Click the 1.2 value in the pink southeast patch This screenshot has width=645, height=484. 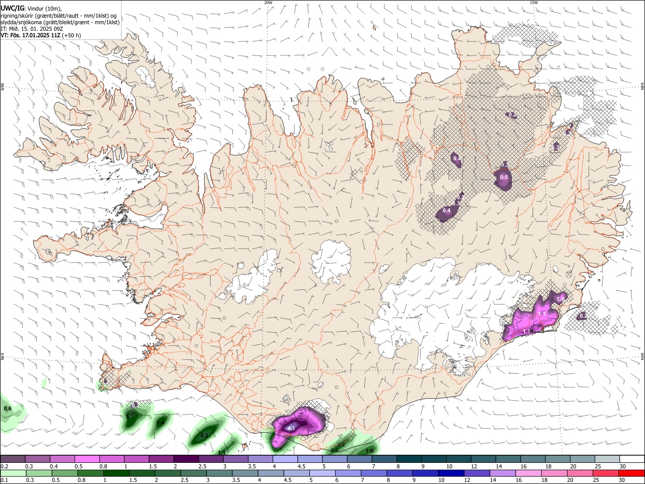[x=527, y=331]
